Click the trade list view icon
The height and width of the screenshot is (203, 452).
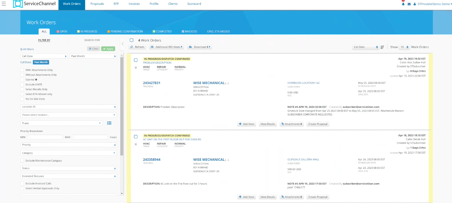[x=109, y=123]
